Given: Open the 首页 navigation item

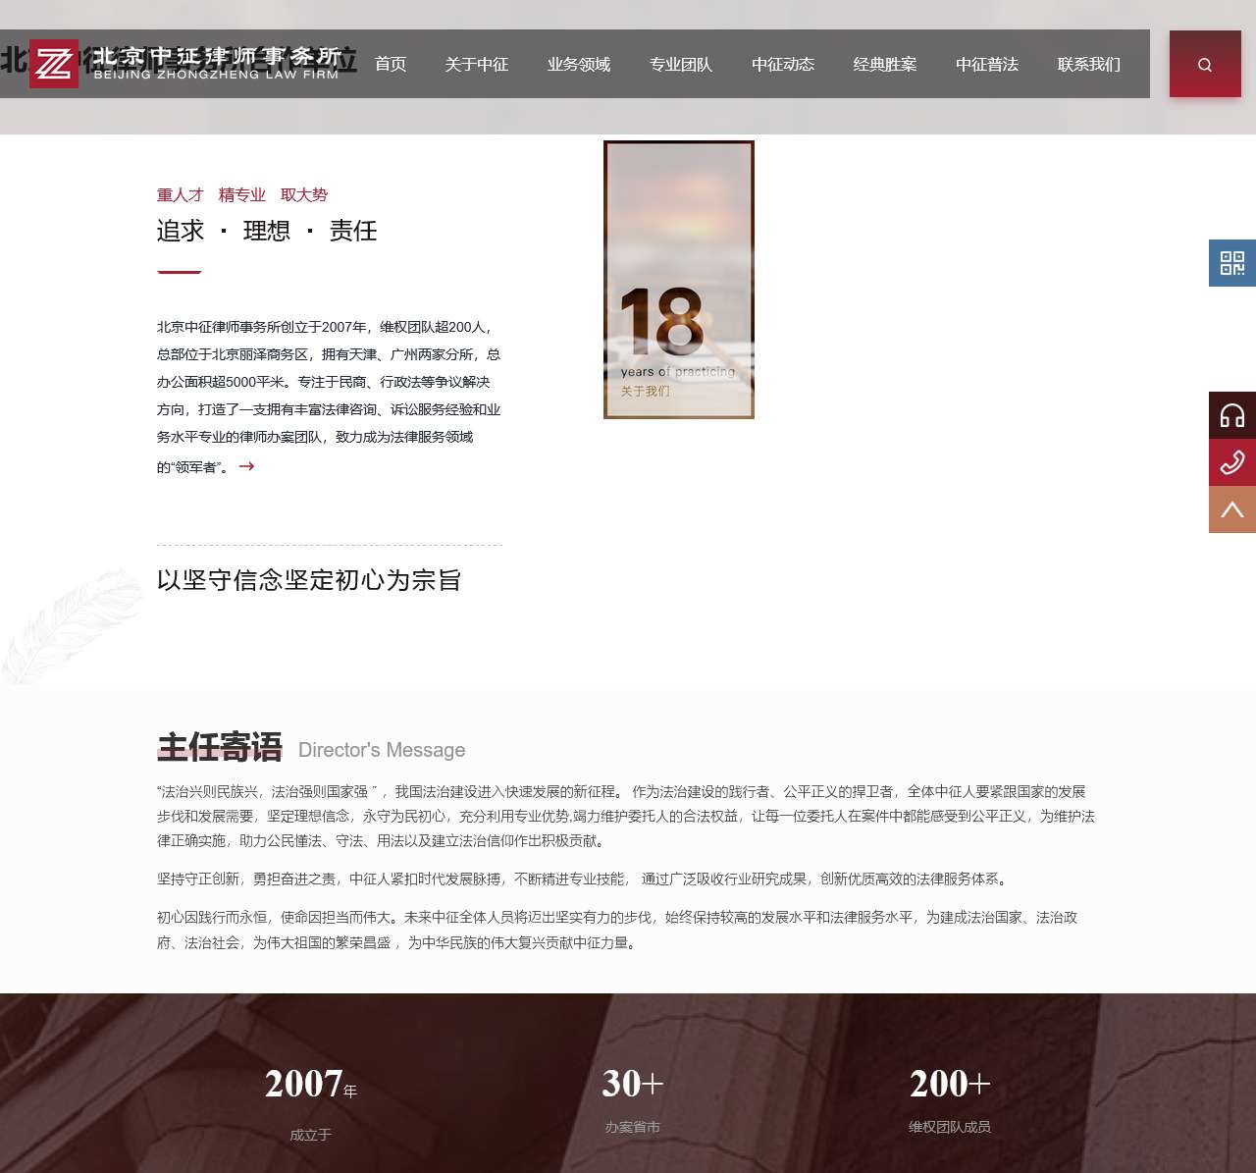Looking at the screenshot, I should (x=391, y=64).
